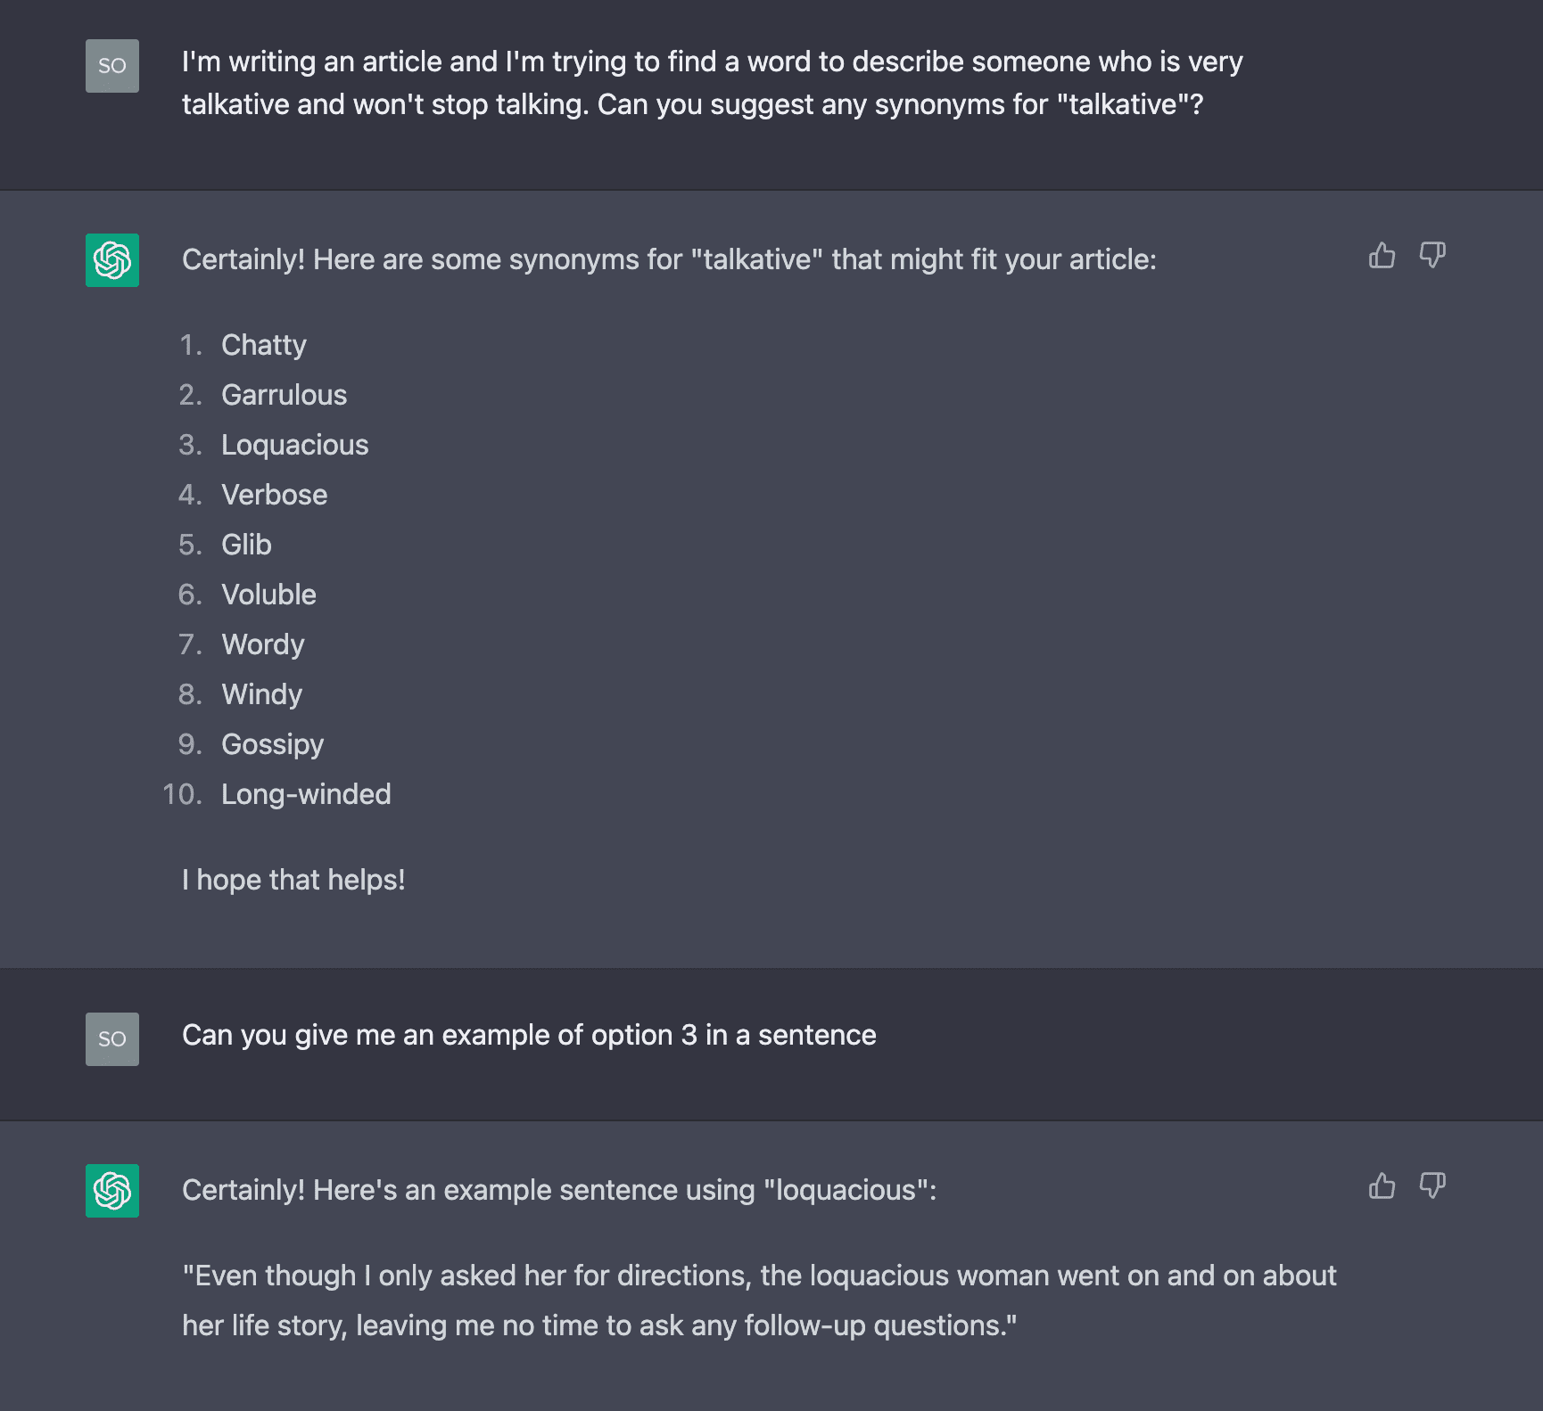Click the SO avatar beside the option 3 request

click(x=111, y=1038)
